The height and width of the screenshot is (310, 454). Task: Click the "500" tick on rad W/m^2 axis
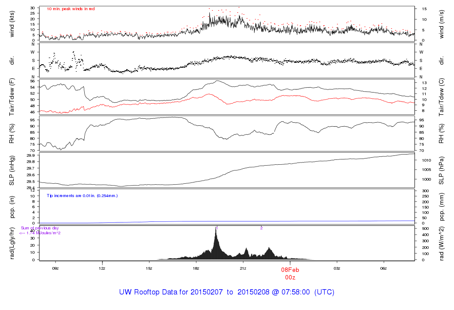pyautogui.click(x=425, y=229)
